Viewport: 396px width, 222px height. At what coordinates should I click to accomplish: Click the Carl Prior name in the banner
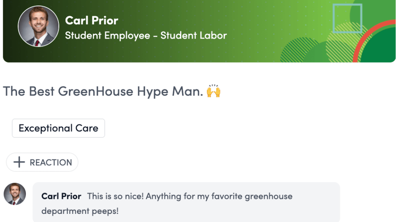click(x=92, y=20)
